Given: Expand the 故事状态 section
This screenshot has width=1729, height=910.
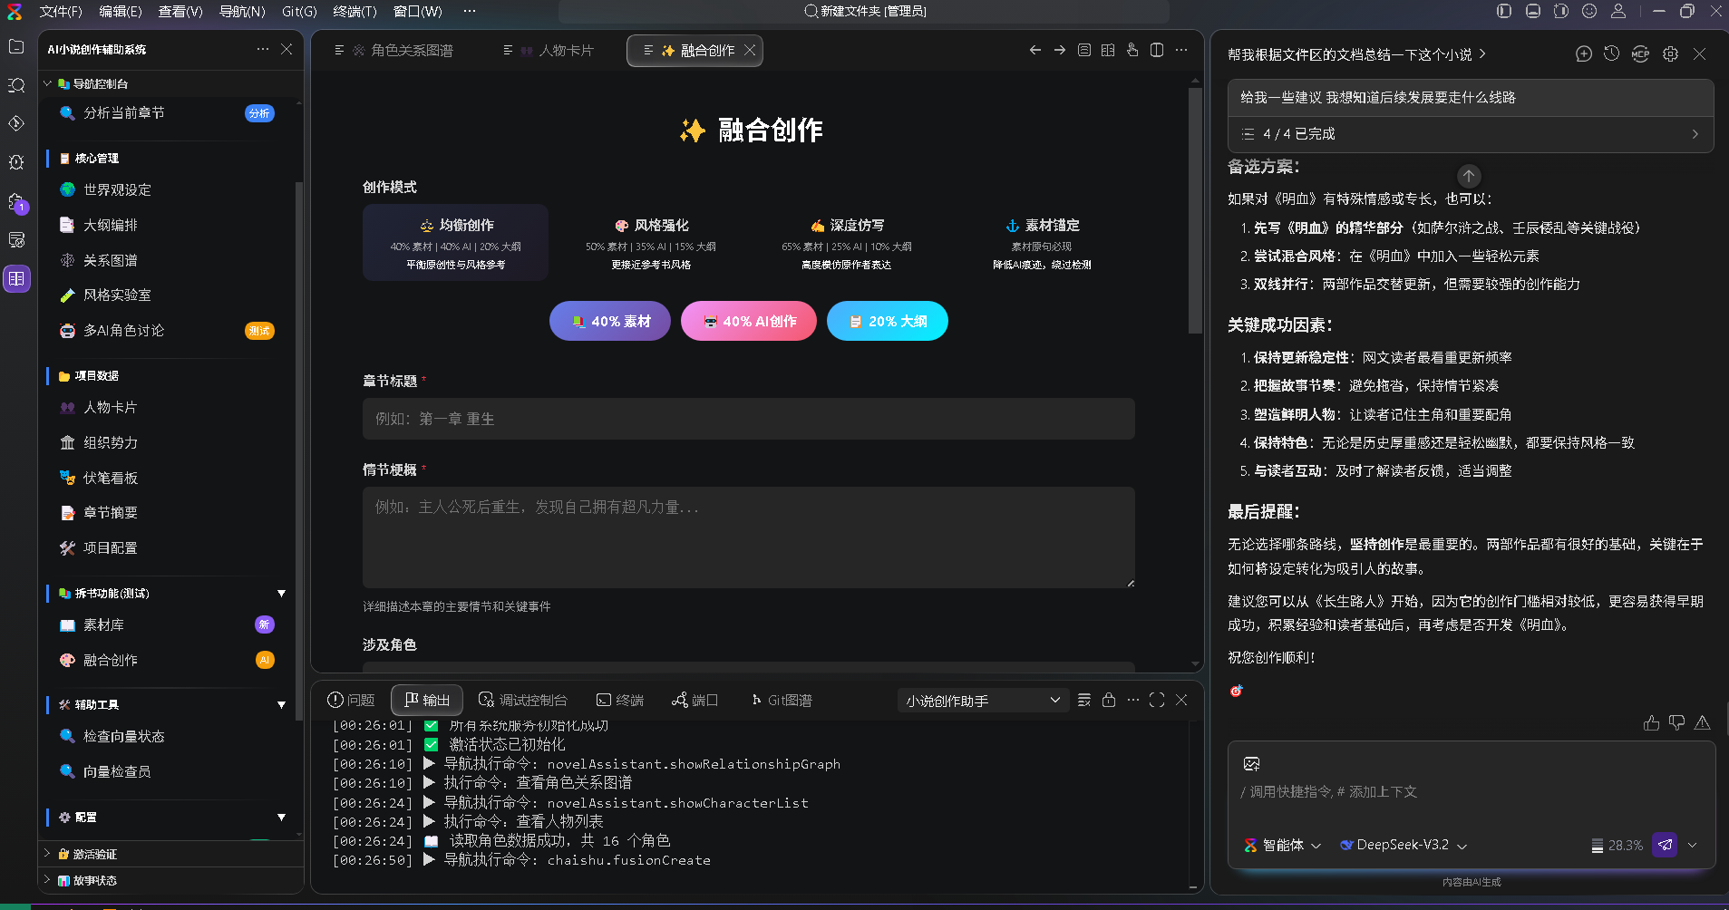Looking at the screenshot, I should point(47,880).
